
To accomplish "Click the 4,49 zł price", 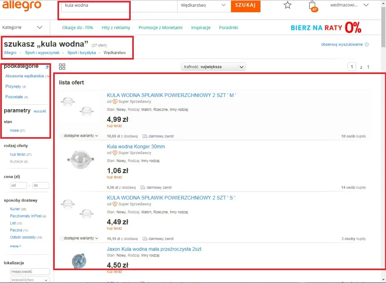I will click(x=117, y=222).
